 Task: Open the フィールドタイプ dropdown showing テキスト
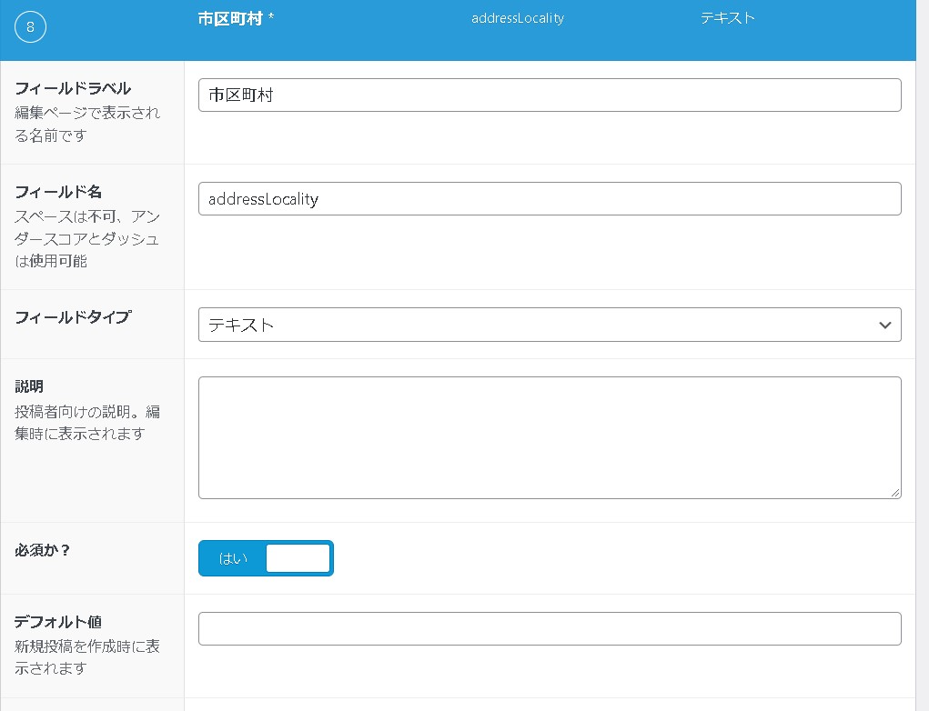pyautogui.click(x=537, y=325)
